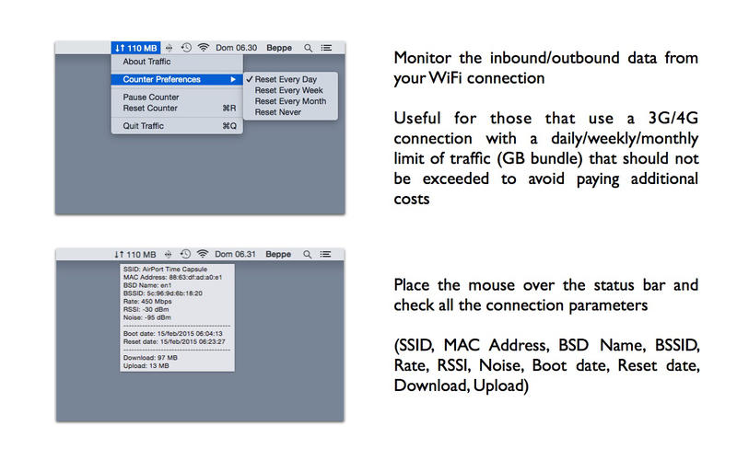
Task: Open the 110 MB Traffic menu in top screenshot
Action: coord(135,48)
